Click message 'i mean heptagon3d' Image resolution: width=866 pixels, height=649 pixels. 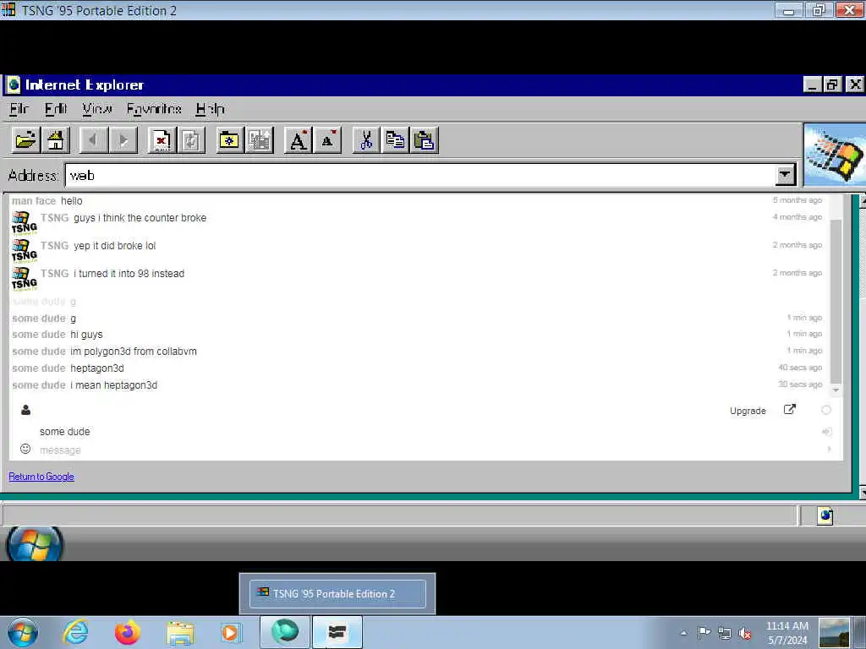click(x=114, y=384)
